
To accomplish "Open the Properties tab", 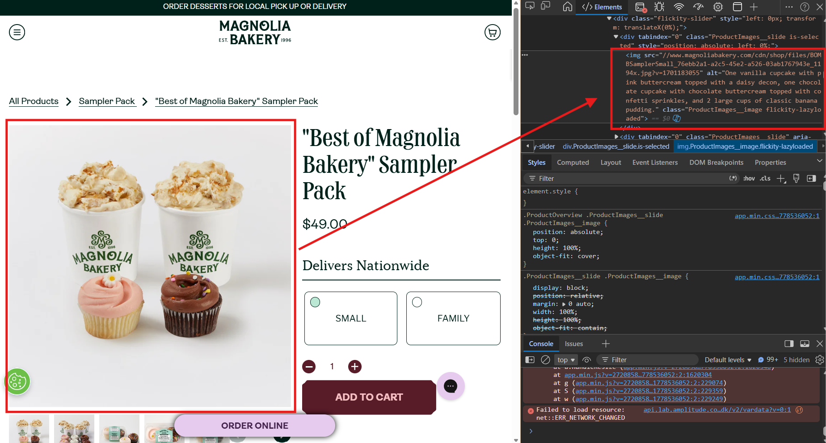I will [x=770, y=163].
